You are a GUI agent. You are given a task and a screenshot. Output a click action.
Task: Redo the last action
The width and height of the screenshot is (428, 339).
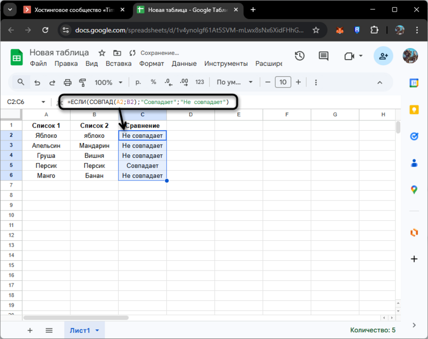tap(52, 82)
